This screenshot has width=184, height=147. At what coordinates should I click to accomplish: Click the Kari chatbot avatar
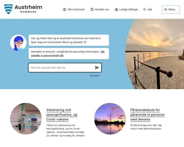[x=18, y=43]
